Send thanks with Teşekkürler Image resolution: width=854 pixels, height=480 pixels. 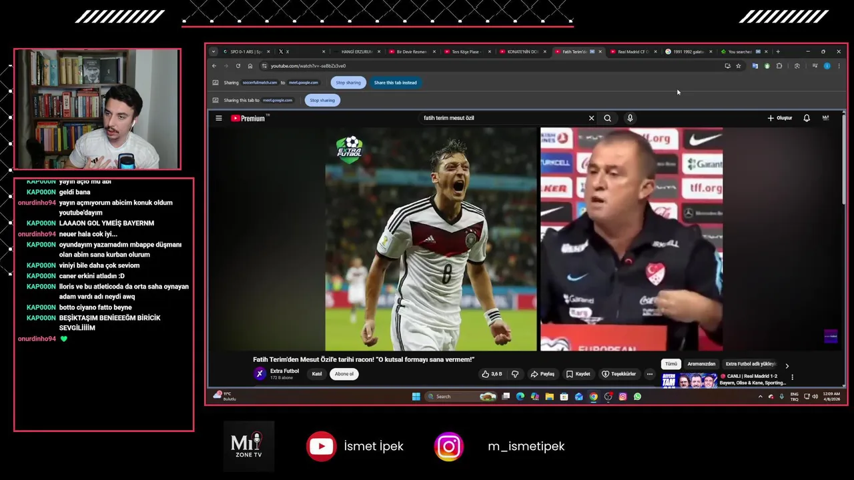click(619, 374)
